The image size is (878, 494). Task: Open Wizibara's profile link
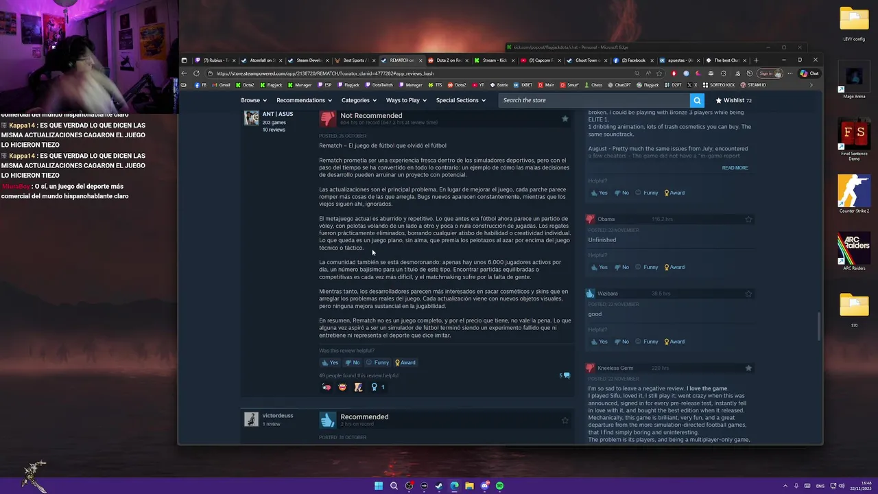pos(607,294)
